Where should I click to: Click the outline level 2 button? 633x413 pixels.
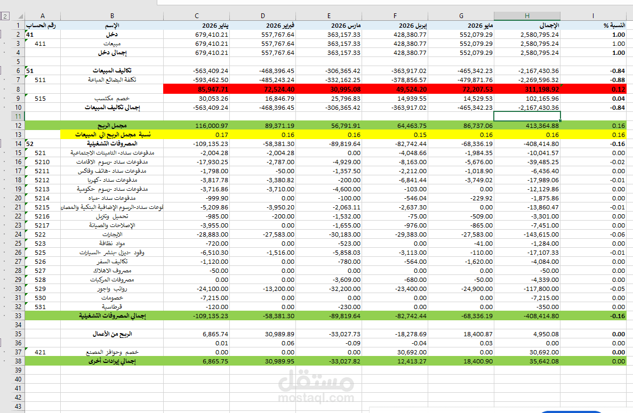pos(5,16)
